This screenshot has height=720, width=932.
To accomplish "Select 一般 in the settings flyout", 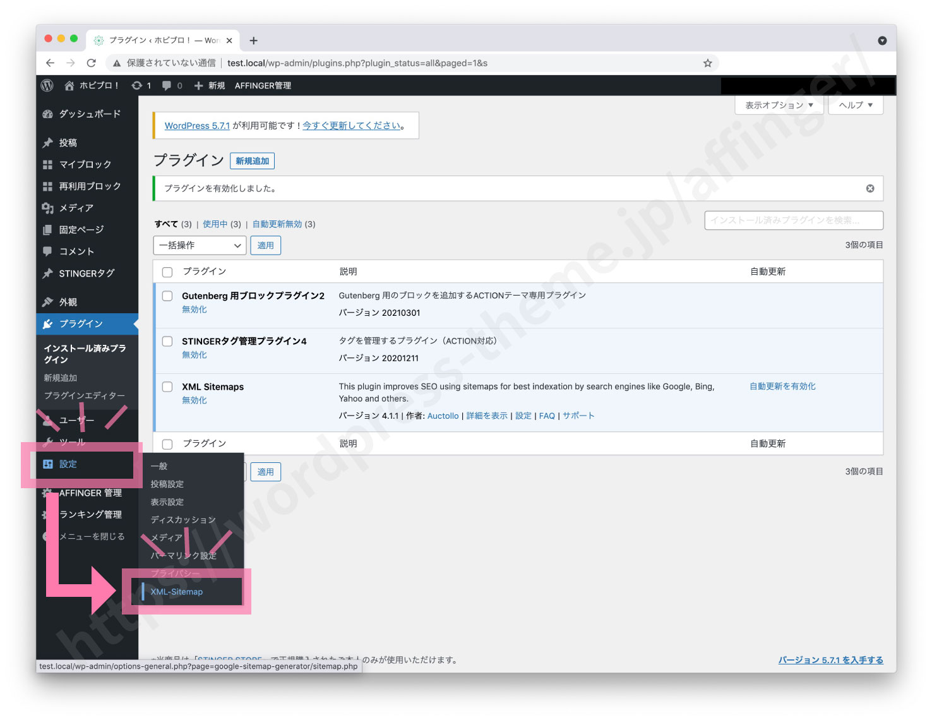I will [x=159, y=466].
